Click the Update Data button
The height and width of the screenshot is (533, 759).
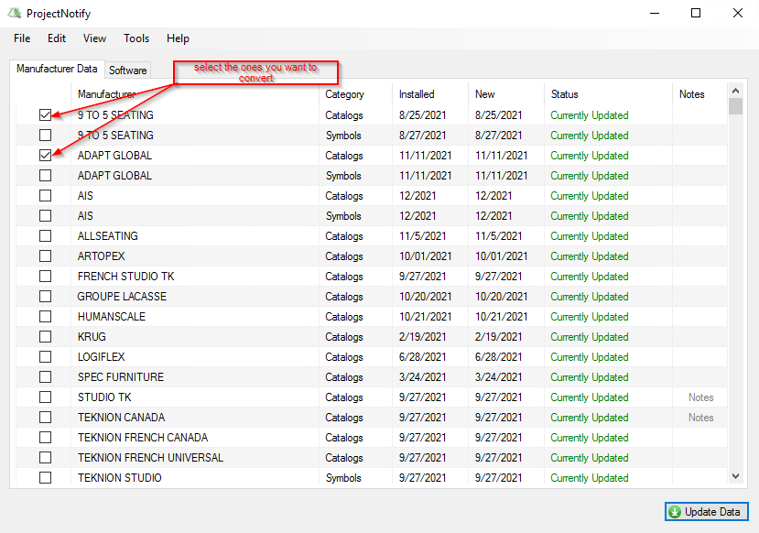click(x=706, y=512)
